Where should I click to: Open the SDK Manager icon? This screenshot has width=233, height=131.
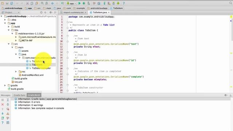(x=114, y=3)
